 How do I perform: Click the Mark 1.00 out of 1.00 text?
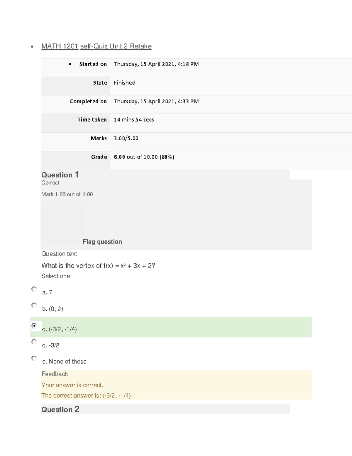coord(67,194)
